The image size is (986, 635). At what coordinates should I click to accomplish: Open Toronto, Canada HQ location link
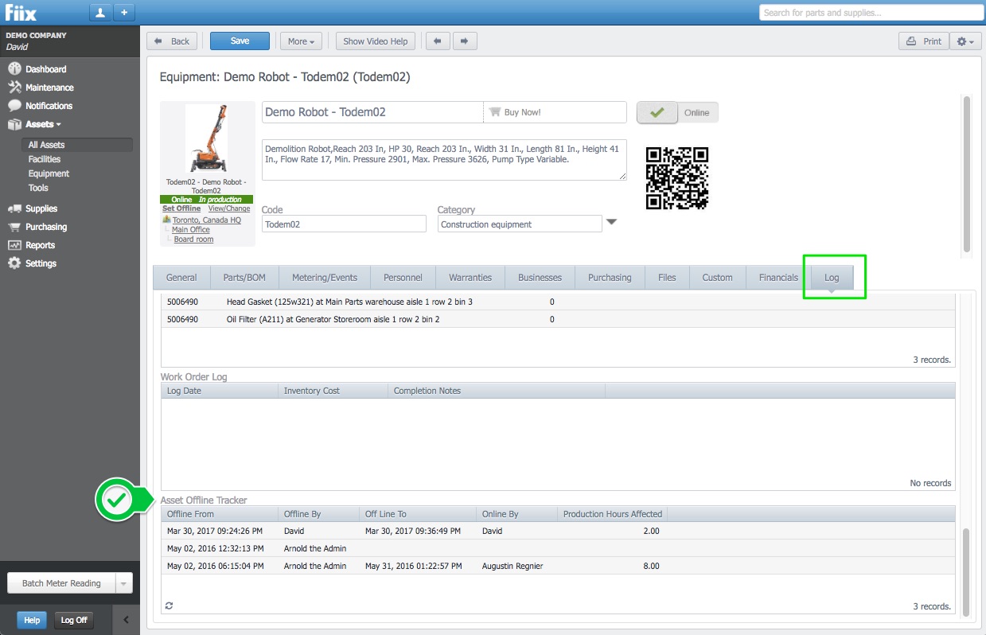click(207, 220)
